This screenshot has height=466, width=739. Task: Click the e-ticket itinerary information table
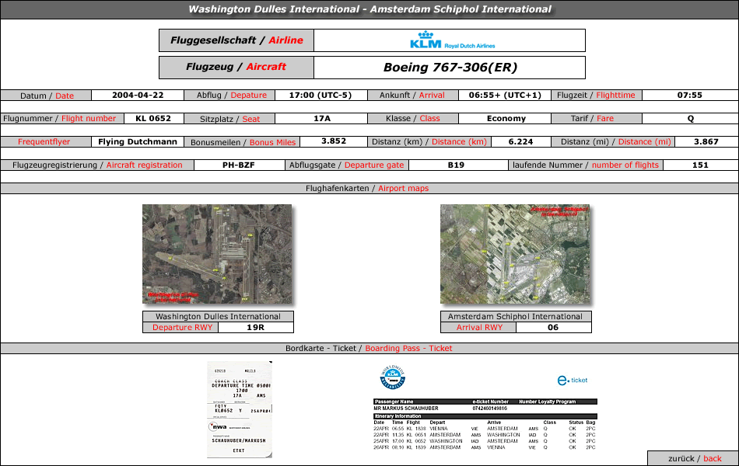(x=485, y=425)
